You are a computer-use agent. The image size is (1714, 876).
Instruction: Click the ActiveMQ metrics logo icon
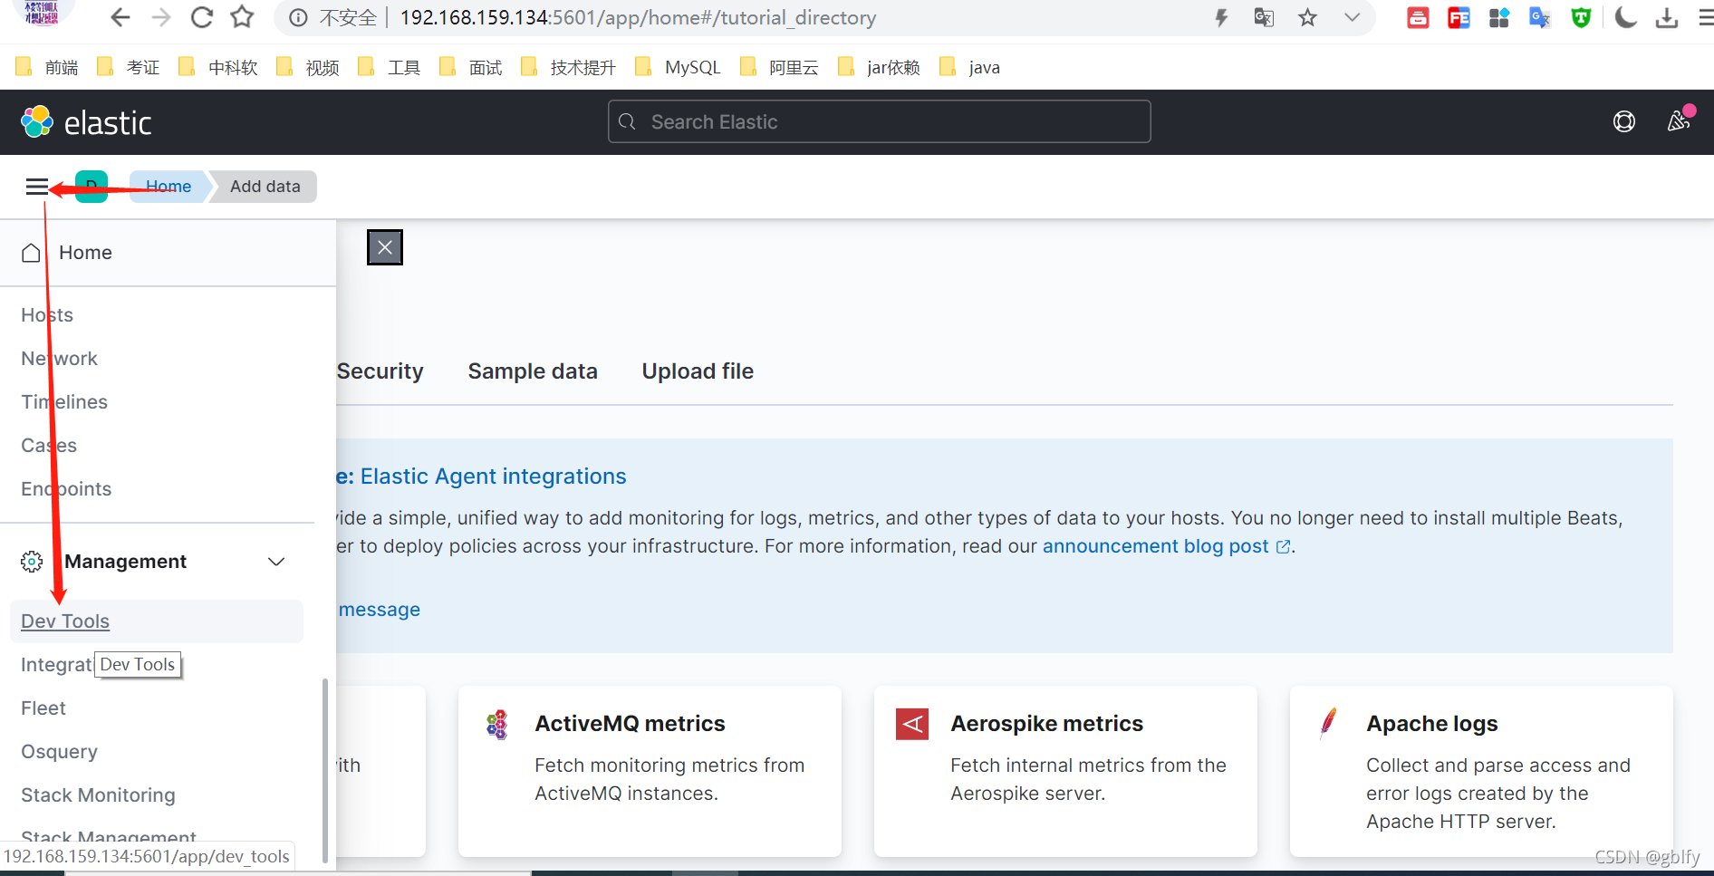point(497,725)
